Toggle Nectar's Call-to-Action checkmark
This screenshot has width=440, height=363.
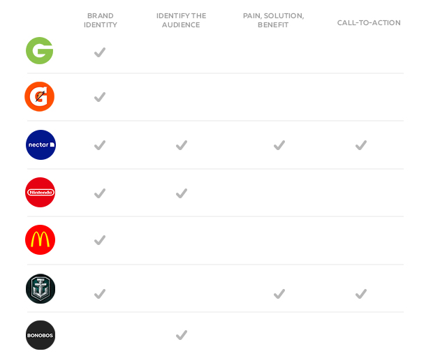[361, 145]
